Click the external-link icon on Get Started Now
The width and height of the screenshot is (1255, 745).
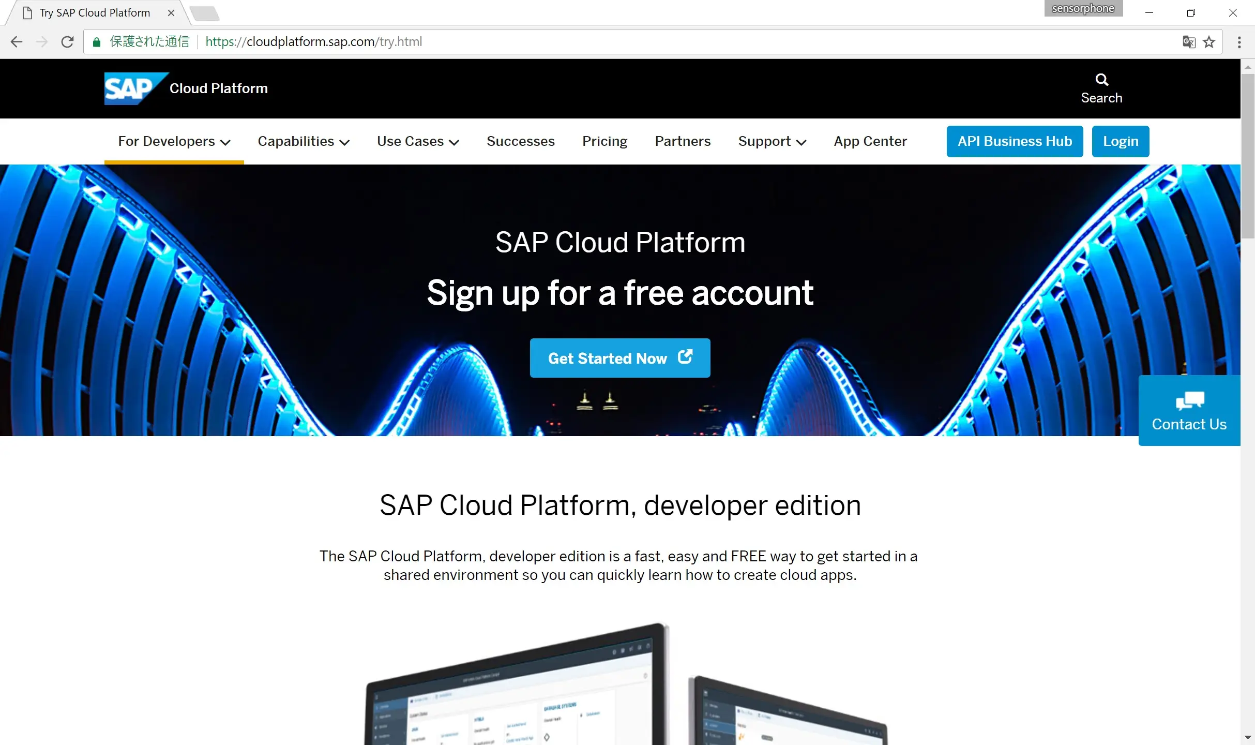pyautogui.click(x=685, y=356)
